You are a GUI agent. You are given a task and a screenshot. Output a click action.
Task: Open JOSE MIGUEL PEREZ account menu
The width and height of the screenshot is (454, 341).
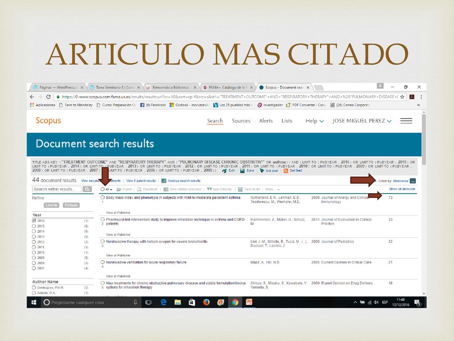pyautogui.click(x=362, y=121)
